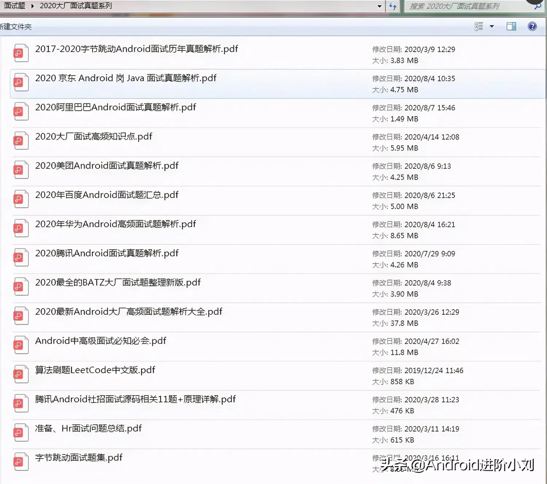Click PDF icon of 2017-2020字节跳动Android面试历年真题解析.pdf
This screenshot has height=484, width=547.
21,53
